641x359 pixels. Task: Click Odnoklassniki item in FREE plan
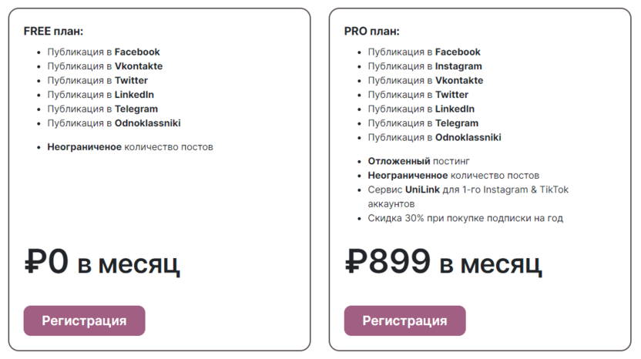click(113, 123)
